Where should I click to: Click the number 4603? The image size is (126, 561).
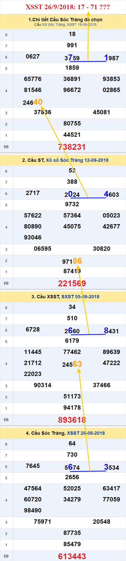tap(112, 194)
